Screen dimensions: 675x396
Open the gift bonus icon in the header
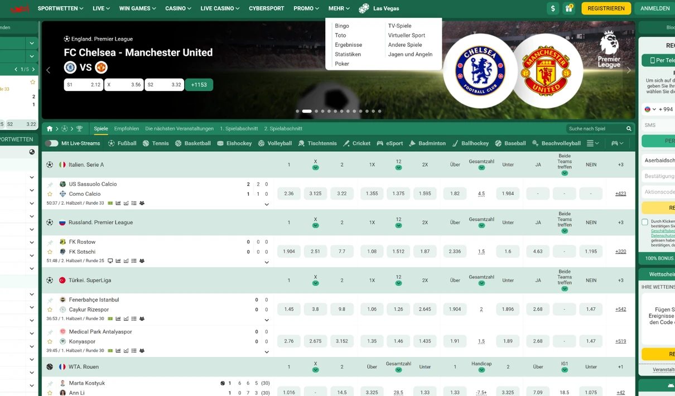pyautogui.click(x=568, y=8)
